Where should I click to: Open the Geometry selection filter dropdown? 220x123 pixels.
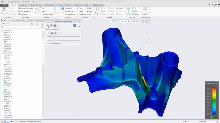click(209, 122)
